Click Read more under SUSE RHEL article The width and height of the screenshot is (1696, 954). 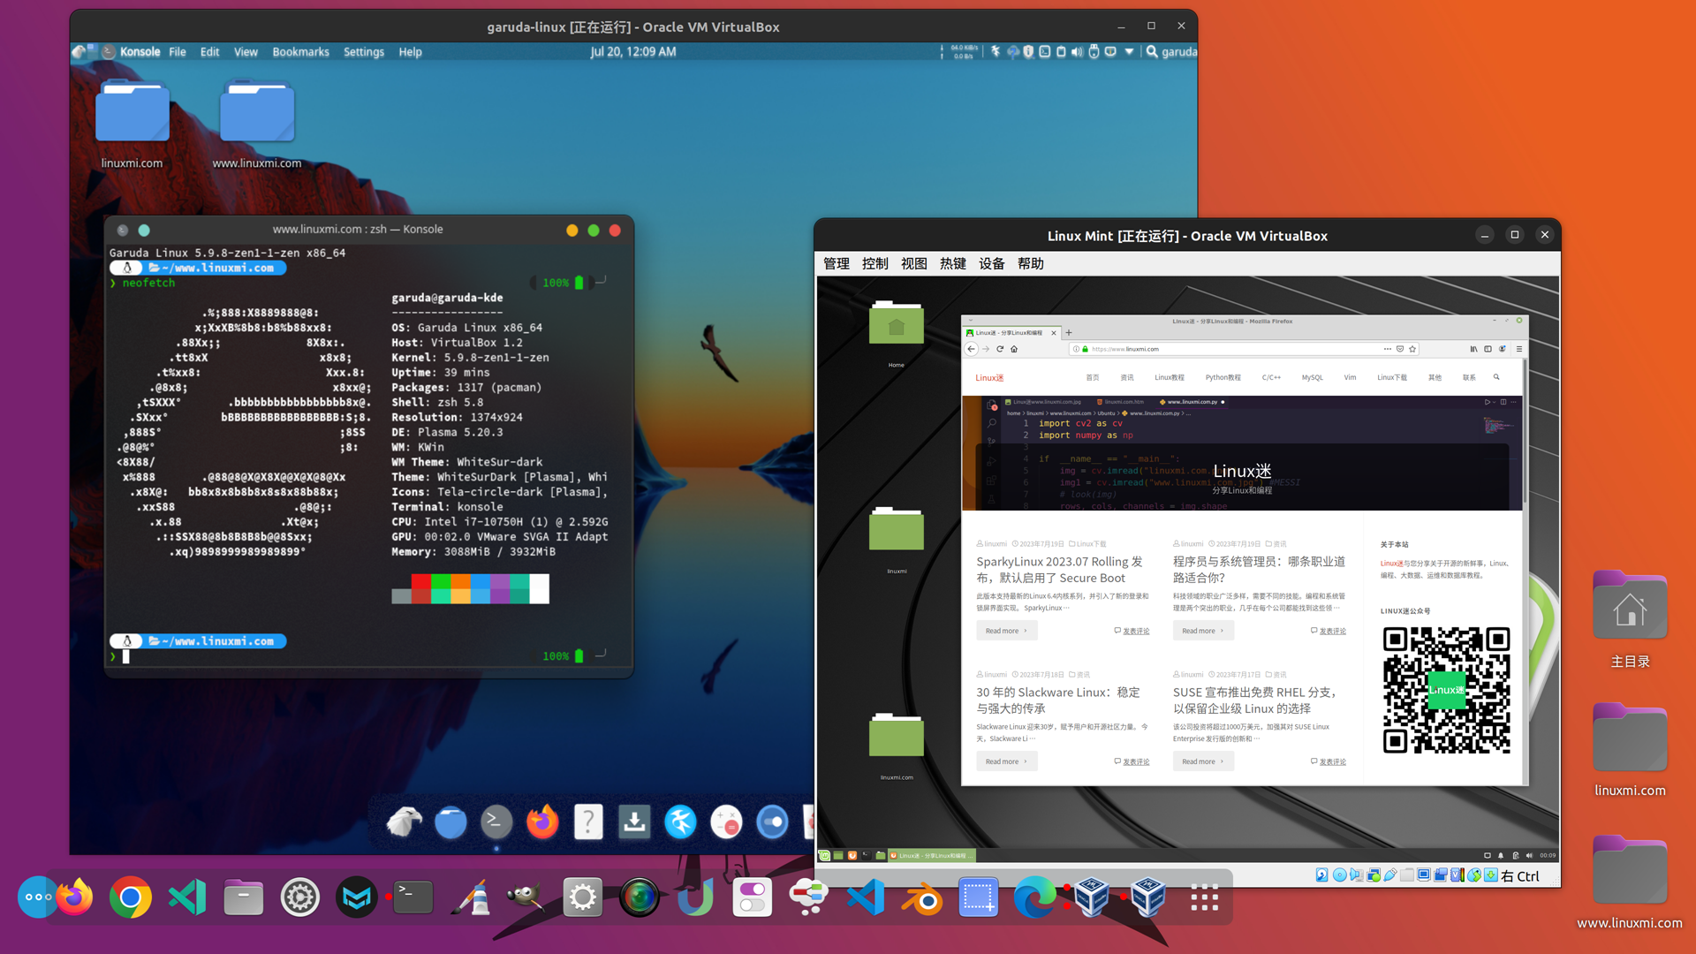point(1202,761)
